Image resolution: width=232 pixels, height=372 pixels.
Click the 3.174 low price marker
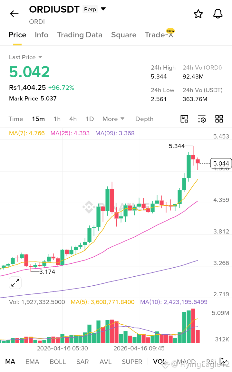[47, 272]
